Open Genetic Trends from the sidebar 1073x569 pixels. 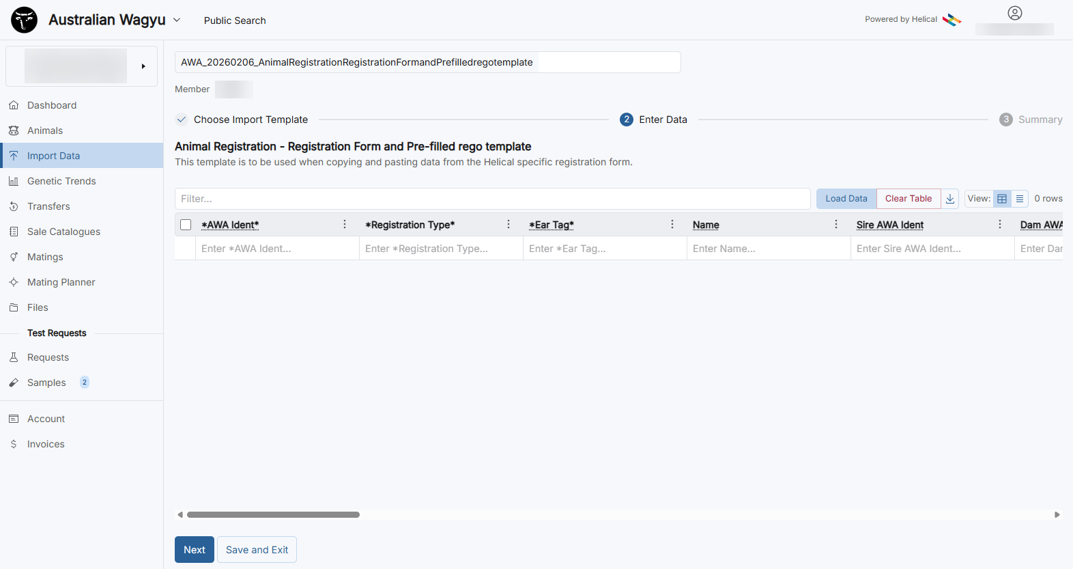[x=61, y=181]
